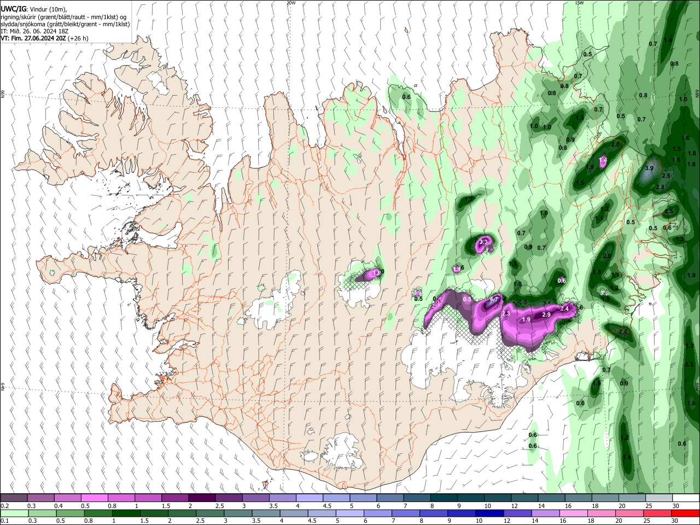Pick the light pink rain swatch labeled 16
Viewport: 700px width, 525px height.
574,514
